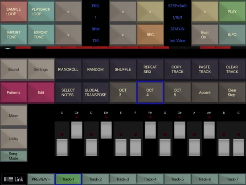Viewport: 246px width, 185px height.
Task: Decrease the BPM tempo value
Action: point(68,34)
